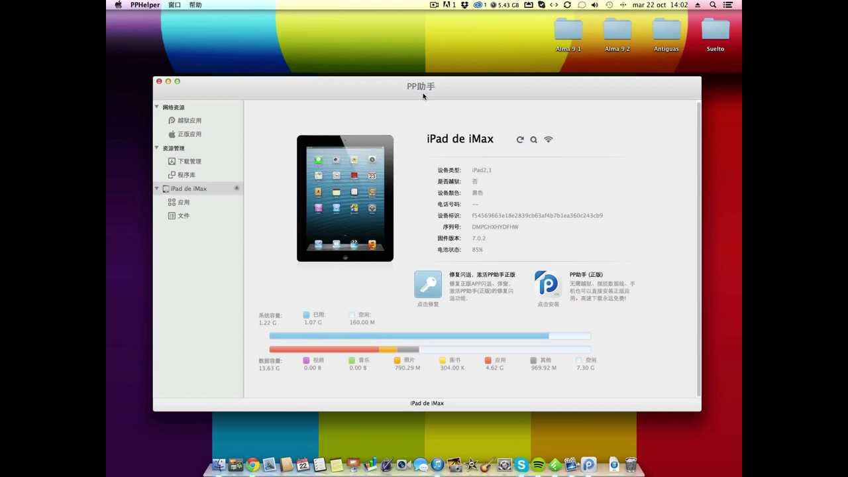This screenshot has height=477, width=848.
Task: Click the Dropbox menu bar icon
Action: tap(464, 5)
